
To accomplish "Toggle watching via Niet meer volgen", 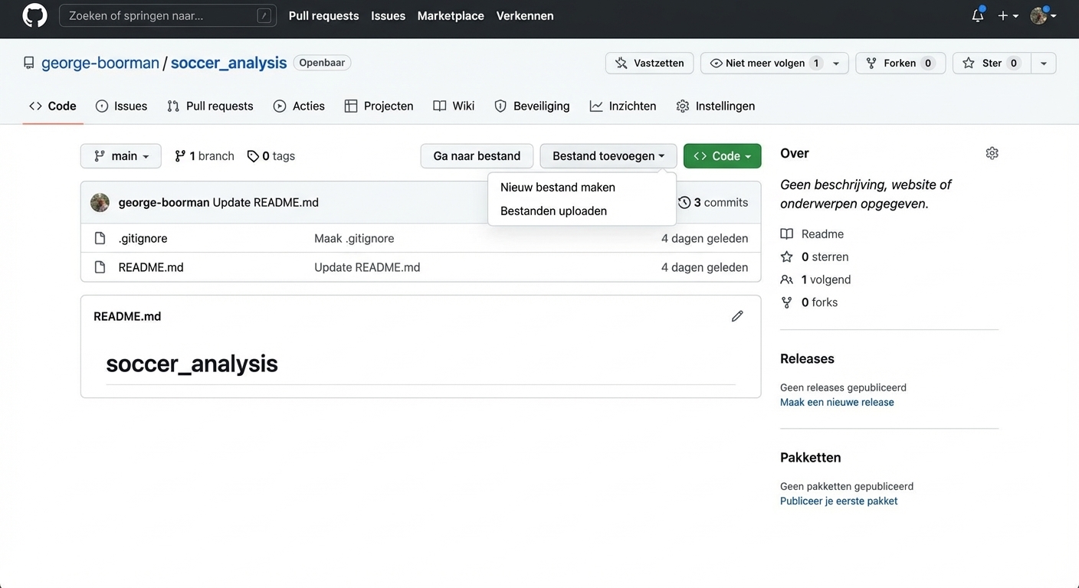I will click(763, 63).
